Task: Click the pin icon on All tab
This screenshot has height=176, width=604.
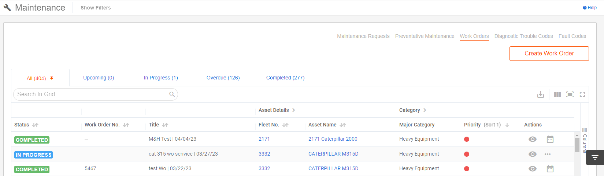Action: [x=52, y=78]
